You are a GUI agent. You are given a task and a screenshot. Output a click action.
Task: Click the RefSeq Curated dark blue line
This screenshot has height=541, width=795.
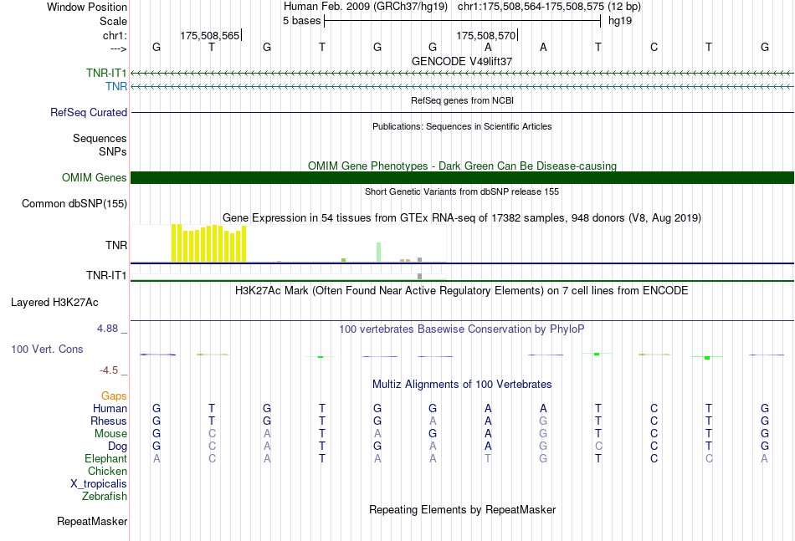[x=462, y=112]
